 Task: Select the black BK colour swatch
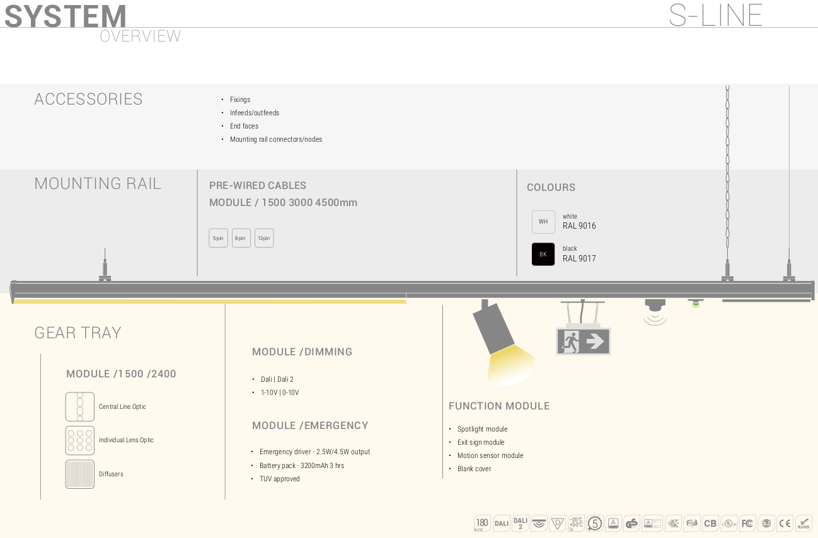[543, 254]
